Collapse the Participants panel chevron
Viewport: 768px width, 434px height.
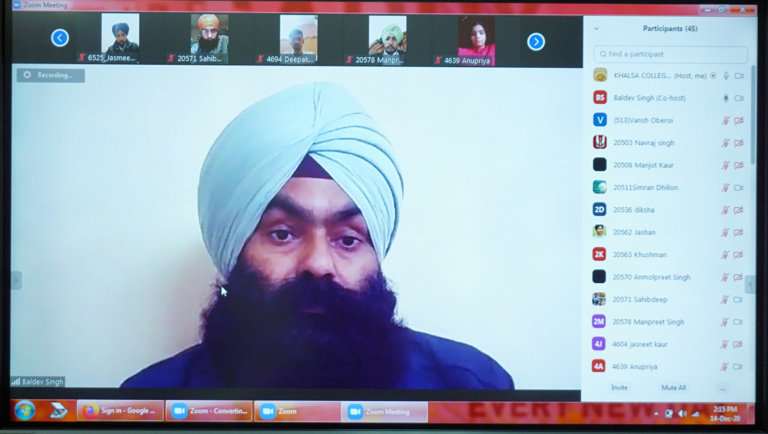click(596, 28)
